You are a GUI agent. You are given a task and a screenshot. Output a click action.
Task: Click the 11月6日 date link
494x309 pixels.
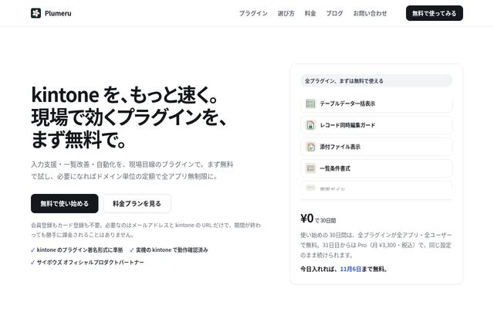(350, 270)
